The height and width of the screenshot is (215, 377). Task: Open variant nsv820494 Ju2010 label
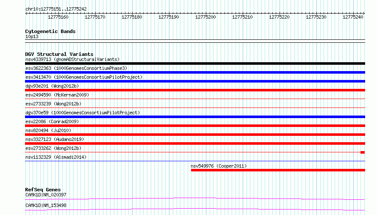(x=48, y=130)
